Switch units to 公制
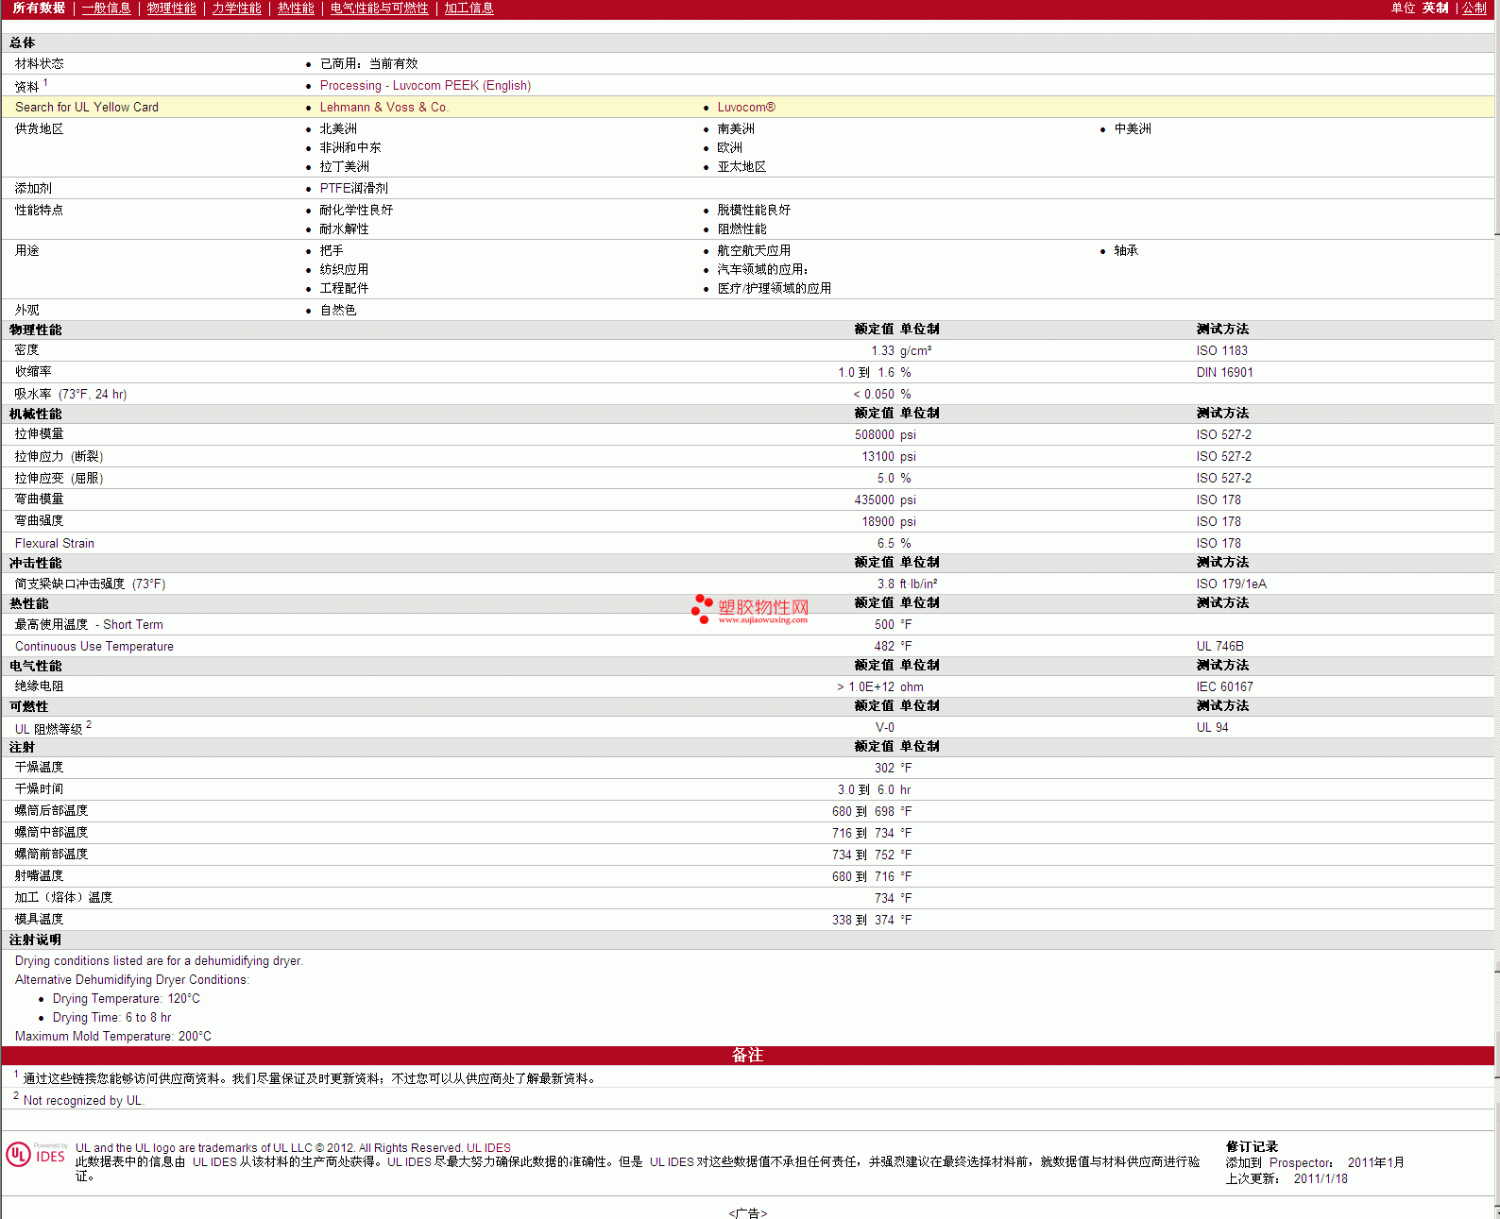Viewport: 1500px width, 1219px height. [1474, 8]
